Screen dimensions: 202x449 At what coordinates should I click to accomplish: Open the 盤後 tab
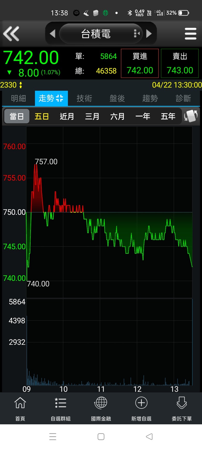coord(117,98)
